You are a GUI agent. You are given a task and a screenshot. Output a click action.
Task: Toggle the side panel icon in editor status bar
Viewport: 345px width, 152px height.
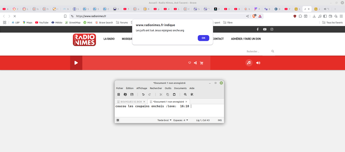[x=118, y=120]
